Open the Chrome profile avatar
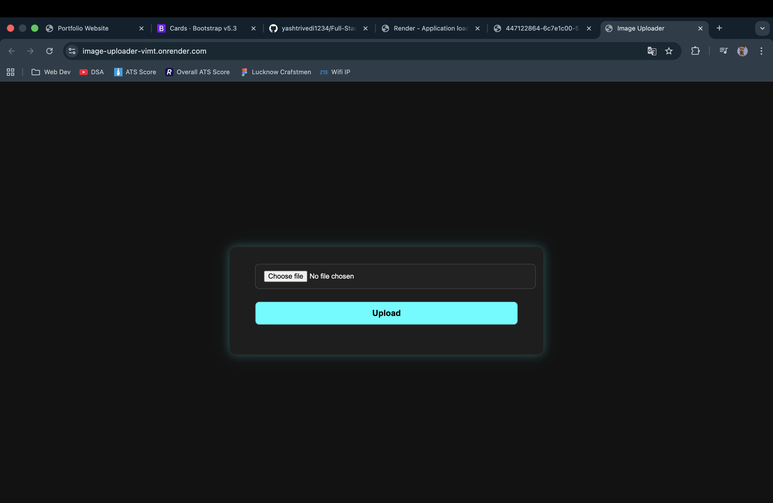Screen dimensions: 773x503 742,51
